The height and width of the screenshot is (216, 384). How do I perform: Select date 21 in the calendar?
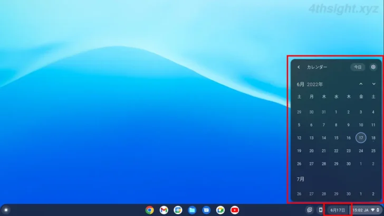[324, 151]
